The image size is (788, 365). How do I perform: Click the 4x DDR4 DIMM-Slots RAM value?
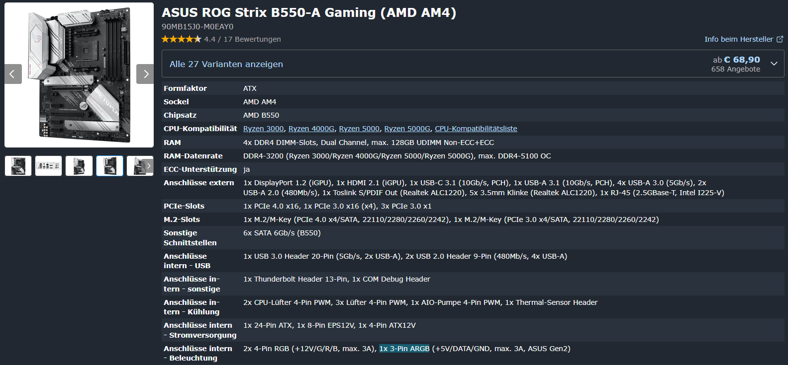[280, 143]
